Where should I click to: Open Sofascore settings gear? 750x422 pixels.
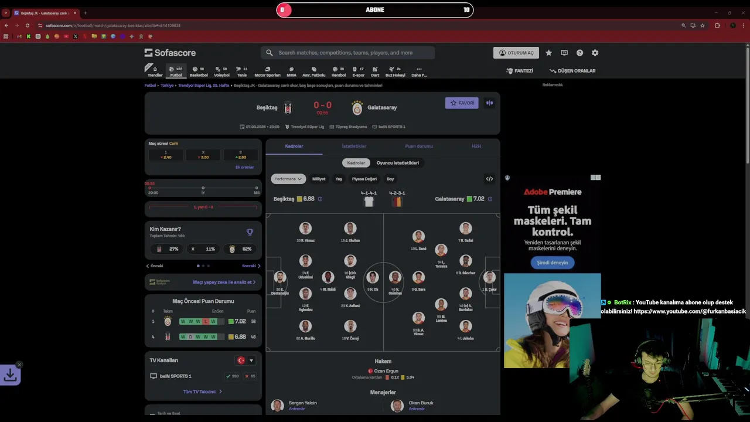point(595,53)
